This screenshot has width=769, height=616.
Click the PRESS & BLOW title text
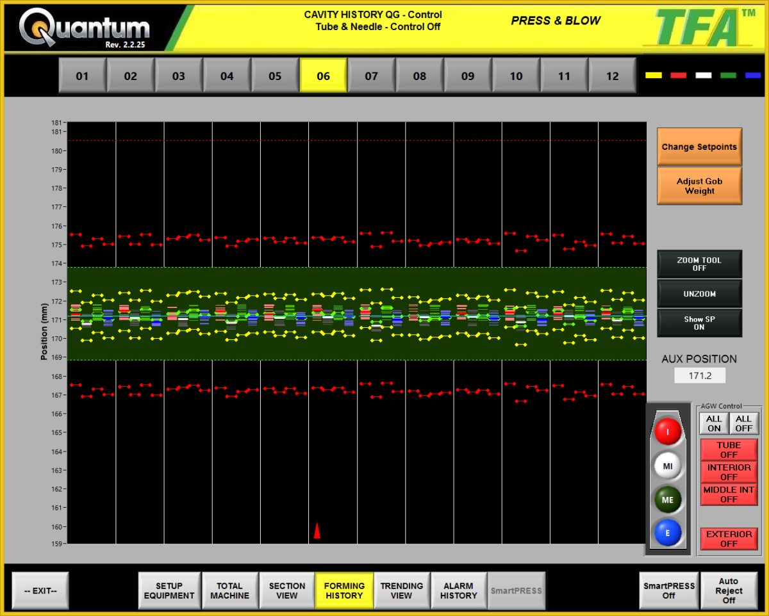click(x=556, y=20)
